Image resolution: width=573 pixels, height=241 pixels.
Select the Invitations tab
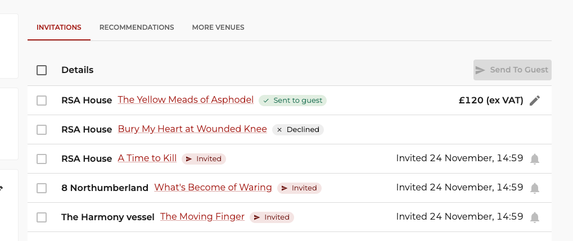59,28
